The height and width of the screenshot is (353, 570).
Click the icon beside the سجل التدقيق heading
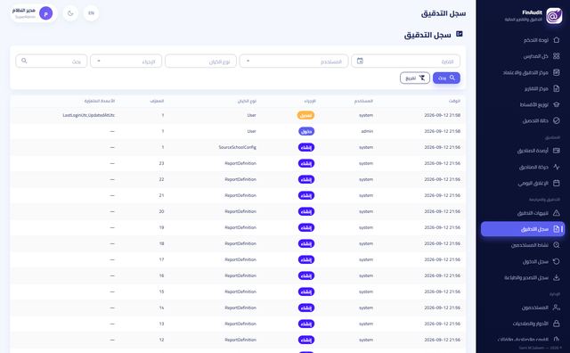(x=460, y=34)
